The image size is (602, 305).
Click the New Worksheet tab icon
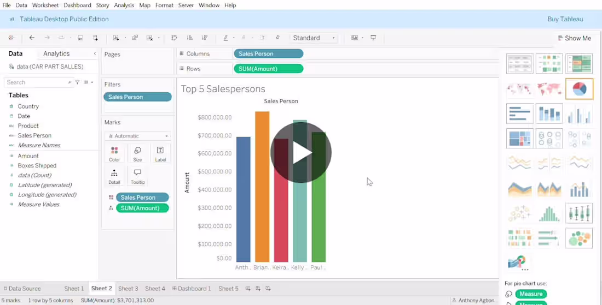[x=248, y=289]
